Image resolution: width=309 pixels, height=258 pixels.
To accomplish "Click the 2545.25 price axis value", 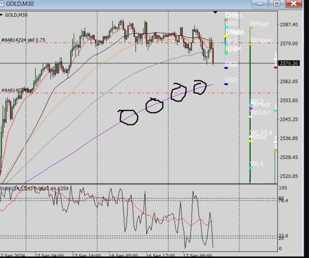I will (289, 119).
